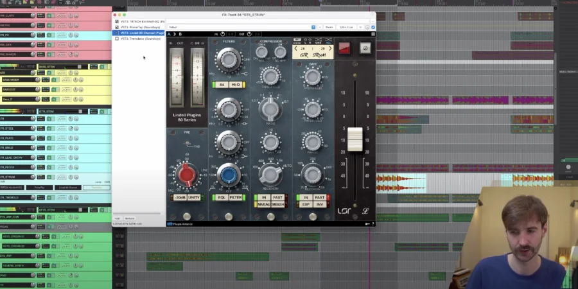
Task: Uncheck the TRTECH EQ plugin checkbox
Action: pyautogui.click(x=116, y=21)
